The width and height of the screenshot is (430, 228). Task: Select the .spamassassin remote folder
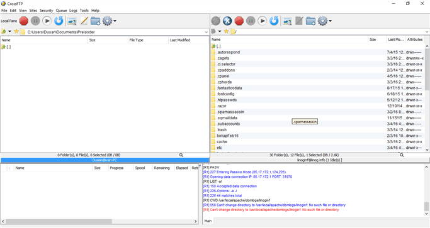click(x=317, y=112)
